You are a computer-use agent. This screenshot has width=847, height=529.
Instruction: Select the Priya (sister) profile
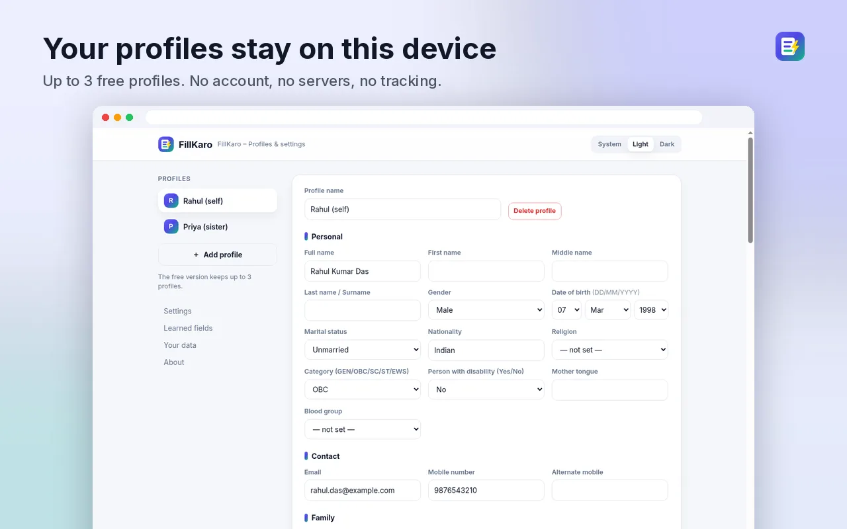click(x=218, y=227)
